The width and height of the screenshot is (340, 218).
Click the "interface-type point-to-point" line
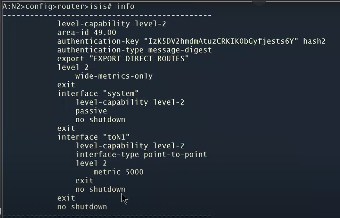(141, 154)
